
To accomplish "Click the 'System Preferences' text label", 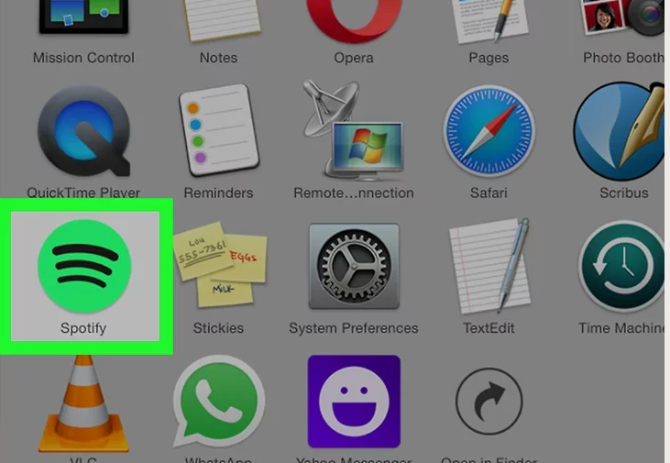I will [x=353, y=328].
